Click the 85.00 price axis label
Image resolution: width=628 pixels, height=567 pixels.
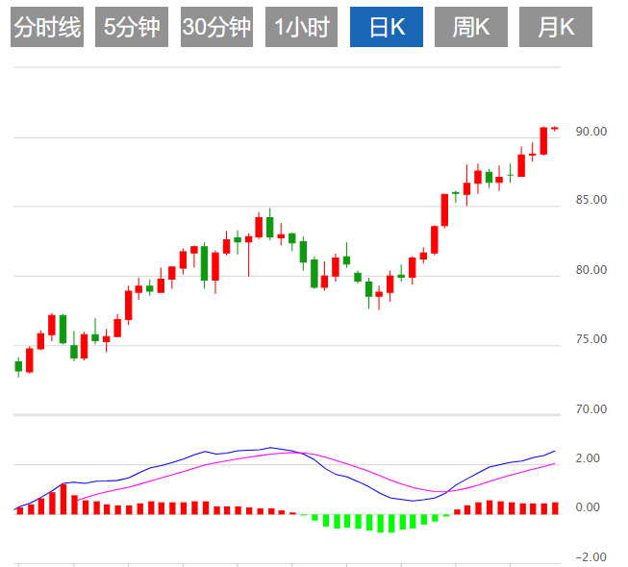[x=591, y=201]
